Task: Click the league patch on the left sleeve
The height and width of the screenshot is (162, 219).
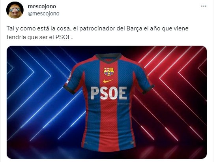Action: pos(68,79)
